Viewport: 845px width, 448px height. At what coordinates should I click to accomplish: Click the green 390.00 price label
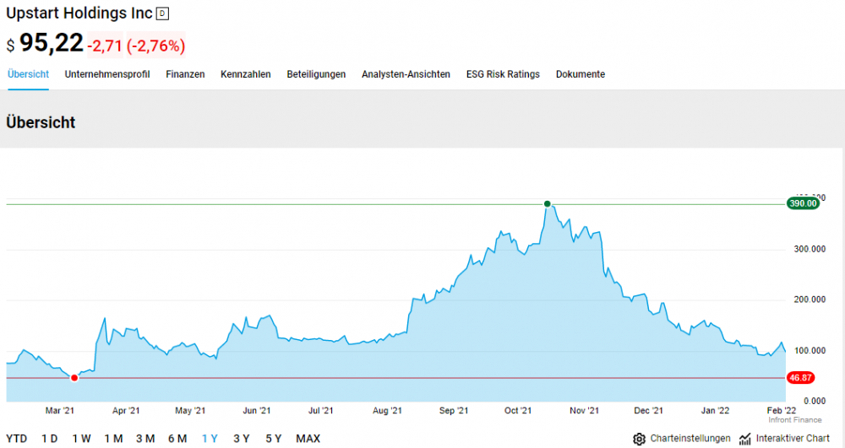803,203
